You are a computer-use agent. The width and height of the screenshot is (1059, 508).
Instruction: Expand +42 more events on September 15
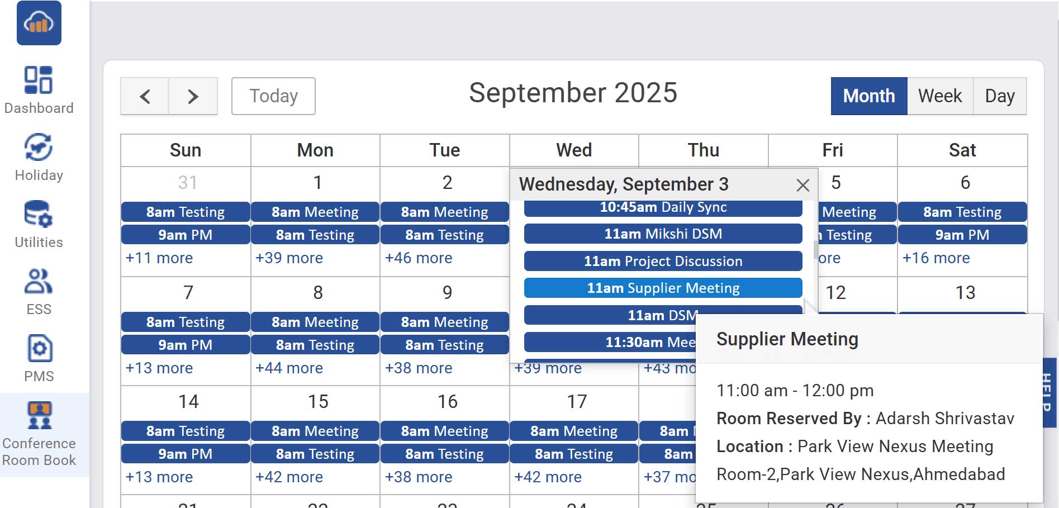288,477
